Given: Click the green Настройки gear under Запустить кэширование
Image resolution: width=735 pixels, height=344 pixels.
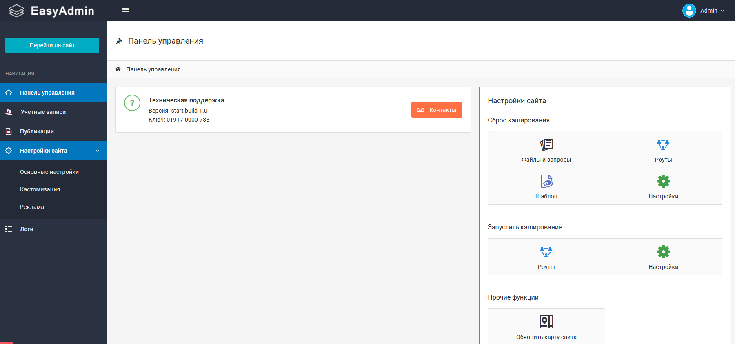Looking at the screenshot, I should pos(664,252).
